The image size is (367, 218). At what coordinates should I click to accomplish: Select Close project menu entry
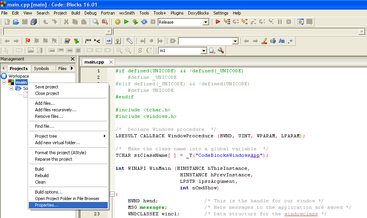[x=68, y=93]
